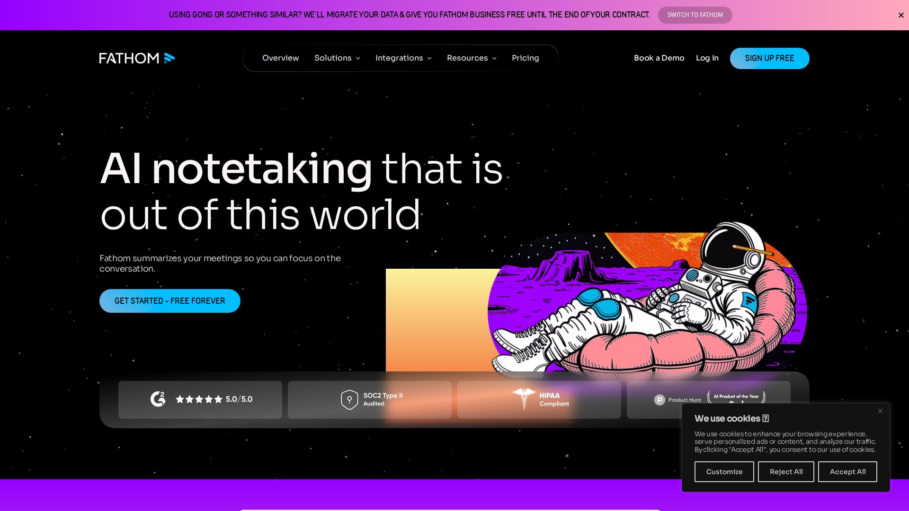
Task: Click the five-star rating graphic
Action: coord(199,399)
